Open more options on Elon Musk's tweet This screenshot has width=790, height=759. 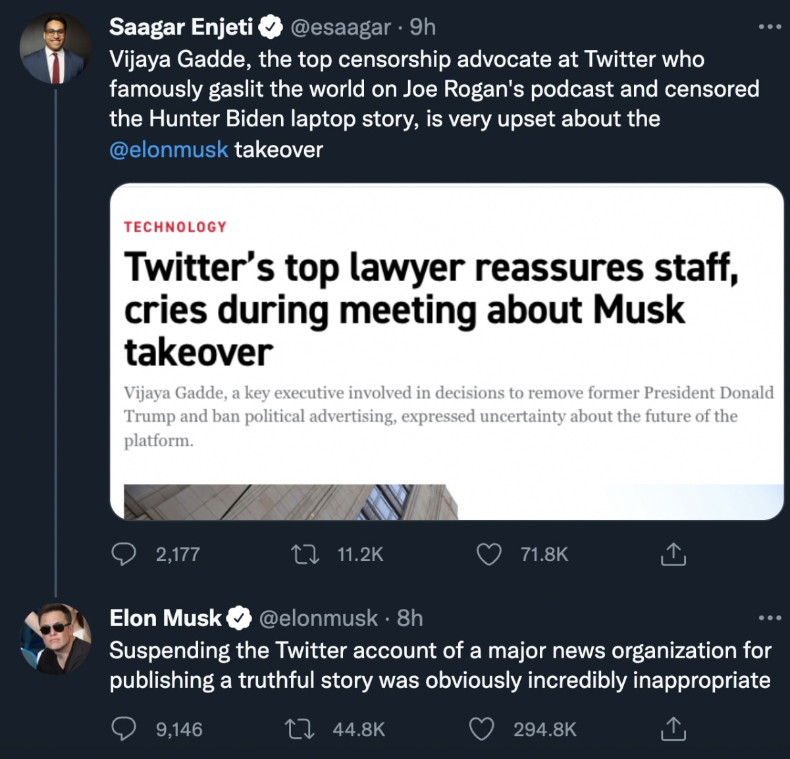769,618
